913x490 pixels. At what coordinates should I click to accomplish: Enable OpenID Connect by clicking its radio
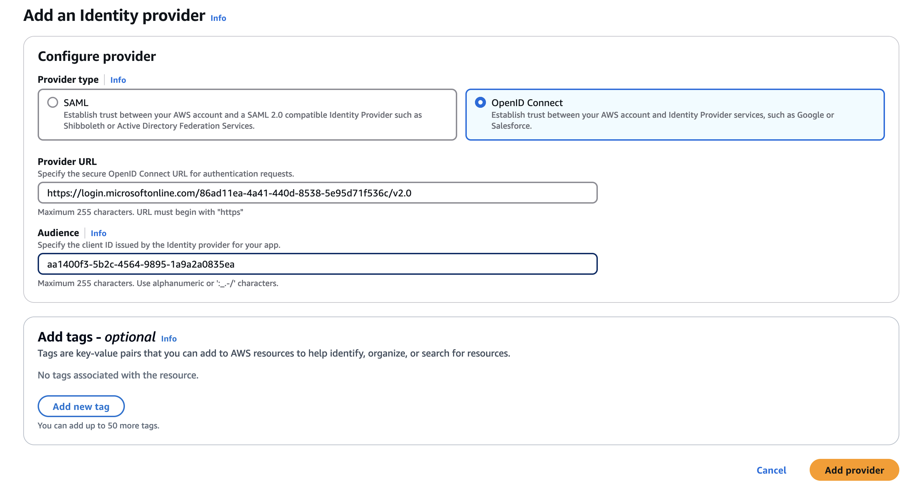pyautogui.click(x=479, y=102)
